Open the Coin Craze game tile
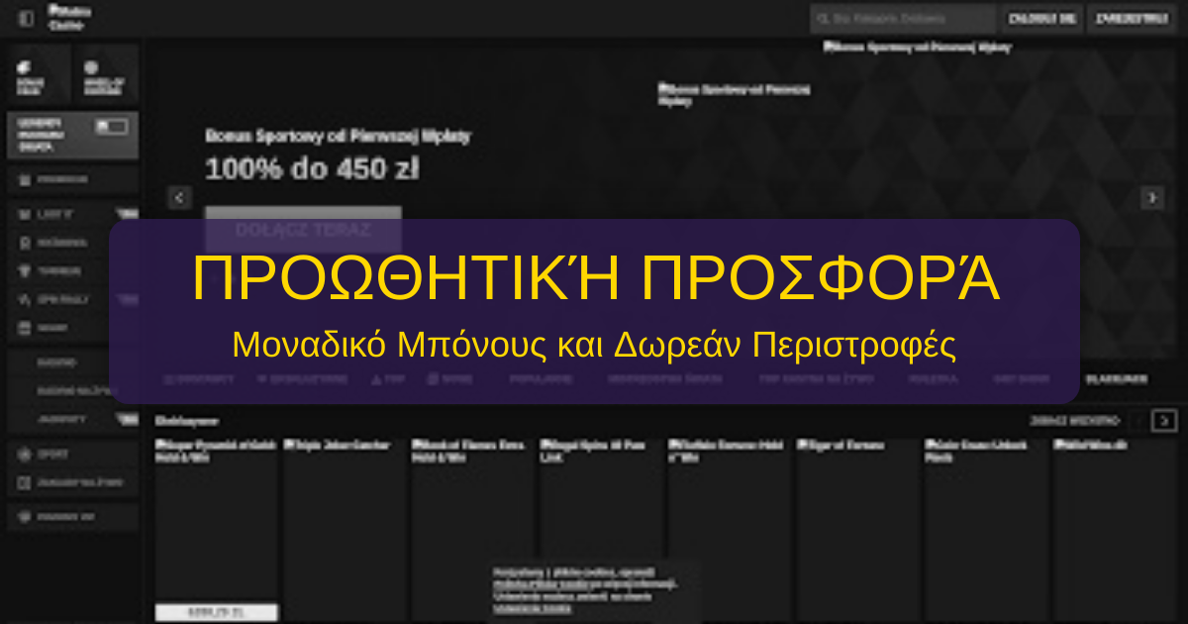Screen dimensions: 1188x624 (986, 530)
